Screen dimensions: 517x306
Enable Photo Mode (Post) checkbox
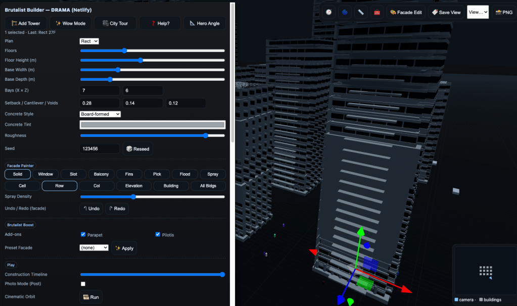(83, 284)
